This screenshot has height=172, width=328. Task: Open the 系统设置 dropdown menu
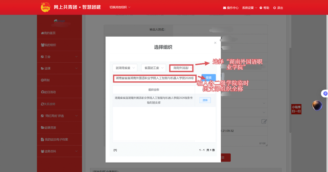[250, 8]
